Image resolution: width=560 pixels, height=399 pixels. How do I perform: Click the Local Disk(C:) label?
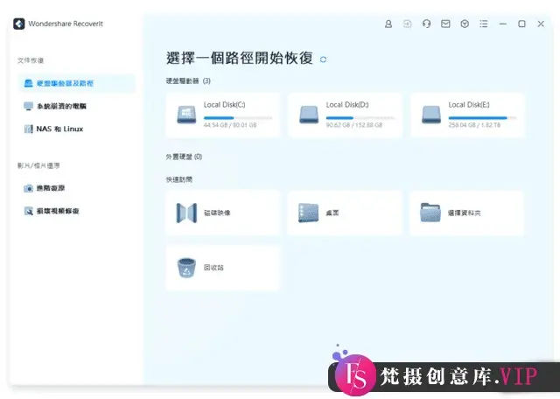tap(224, 105)
